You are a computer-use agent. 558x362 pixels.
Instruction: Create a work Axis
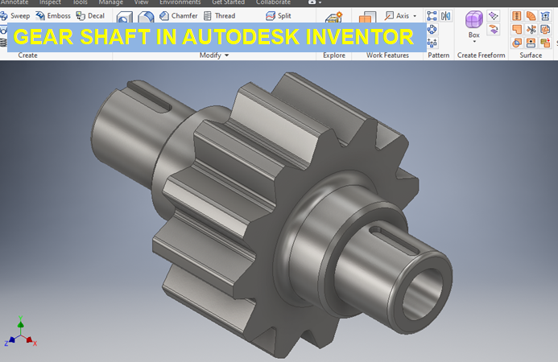pyautogui.click(x=397, y=15)
